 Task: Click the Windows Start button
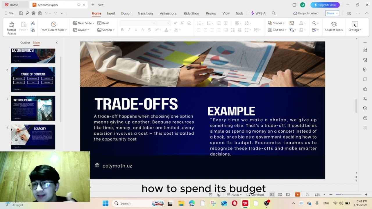[x=105, y=203]
